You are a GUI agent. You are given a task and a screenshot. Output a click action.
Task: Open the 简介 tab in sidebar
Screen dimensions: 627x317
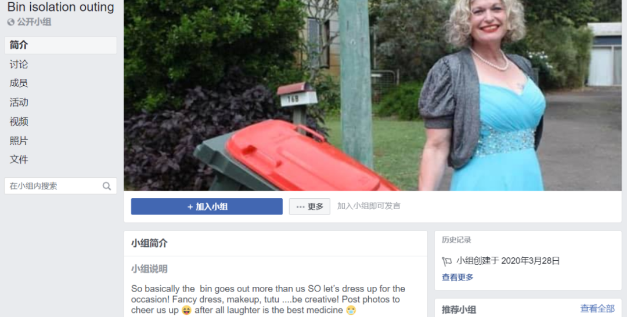pyautogui.click(x=61, y=45)
